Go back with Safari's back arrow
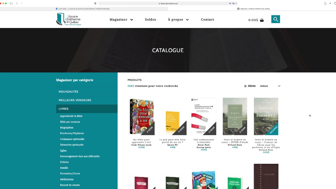This screenshot has height=189, width=336. coord(17,3)
